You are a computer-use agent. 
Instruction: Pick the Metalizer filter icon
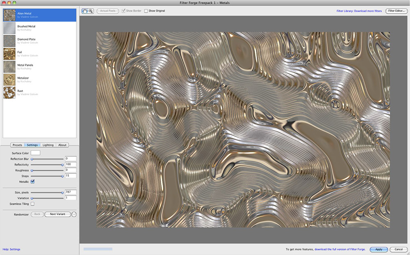coord(9,79)
